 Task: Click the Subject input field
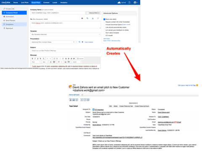66,51
